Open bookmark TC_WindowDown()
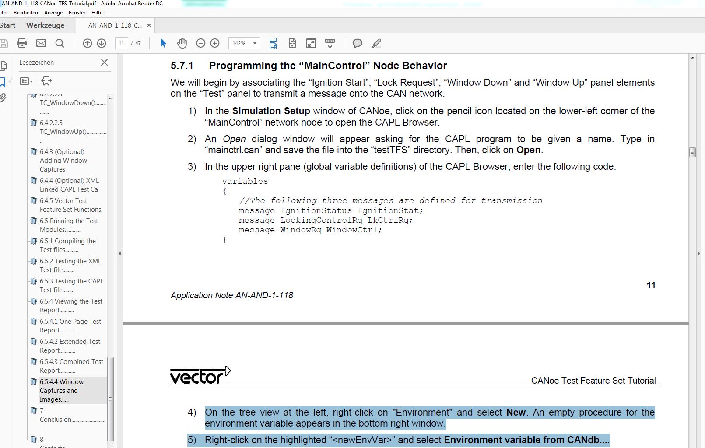This screenshot has height=448, width=705. coord(73,103)
